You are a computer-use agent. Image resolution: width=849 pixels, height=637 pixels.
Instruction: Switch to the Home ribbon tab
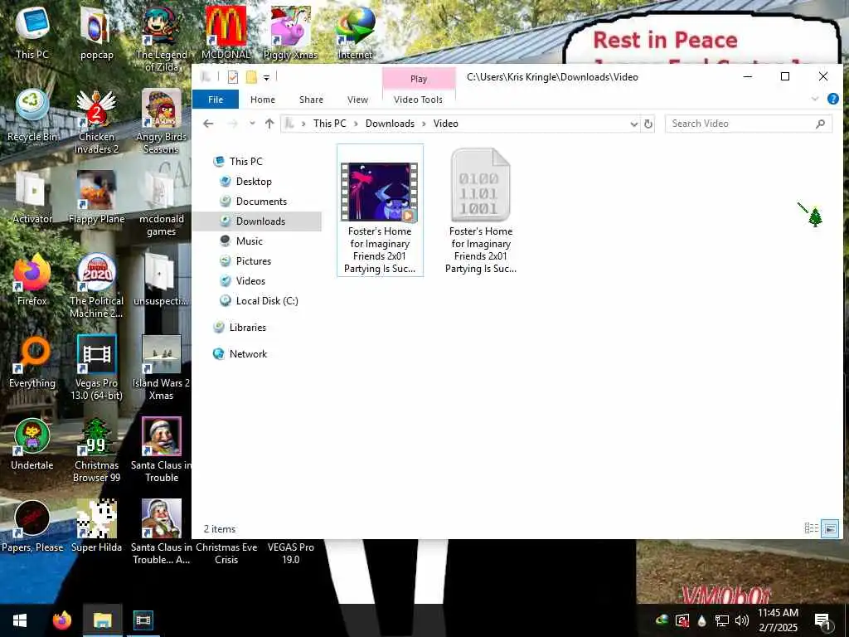pyautogui.click(x=263, y=100)
